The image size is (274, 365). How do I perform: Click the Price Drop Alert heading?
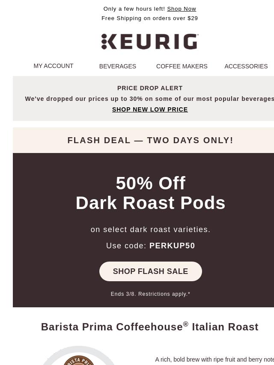(150, 88)
